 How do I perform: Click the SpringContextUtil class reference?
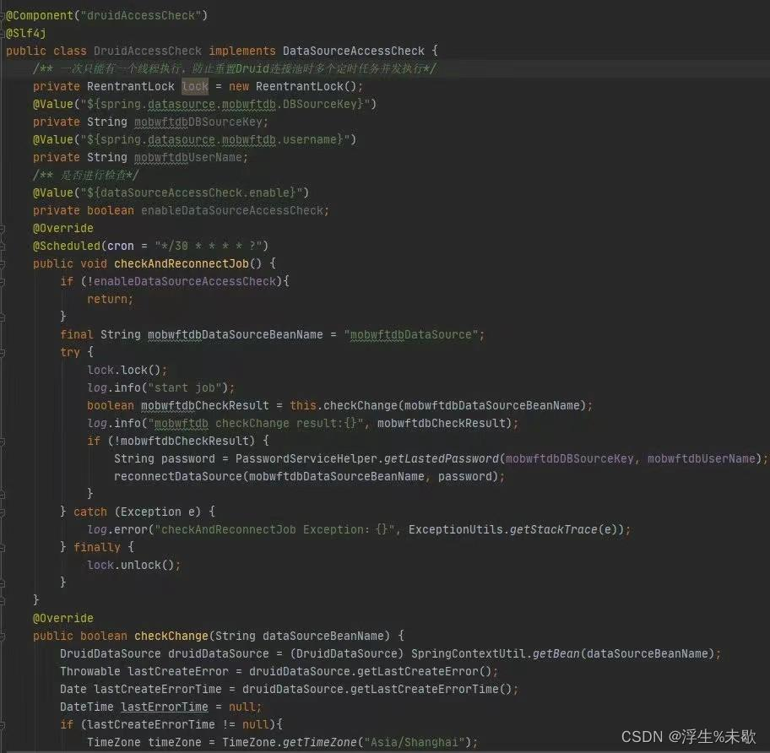point(468,654)
